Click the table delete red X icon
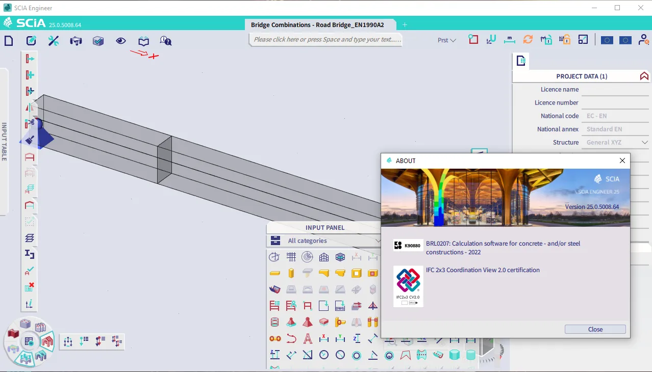Image resolution: width=652 pixels, height=372 pixels. (x=30, y=287)
